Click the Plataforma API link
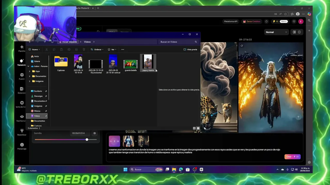The width and height of the screenshot is (330, 185). pos(230,21)
